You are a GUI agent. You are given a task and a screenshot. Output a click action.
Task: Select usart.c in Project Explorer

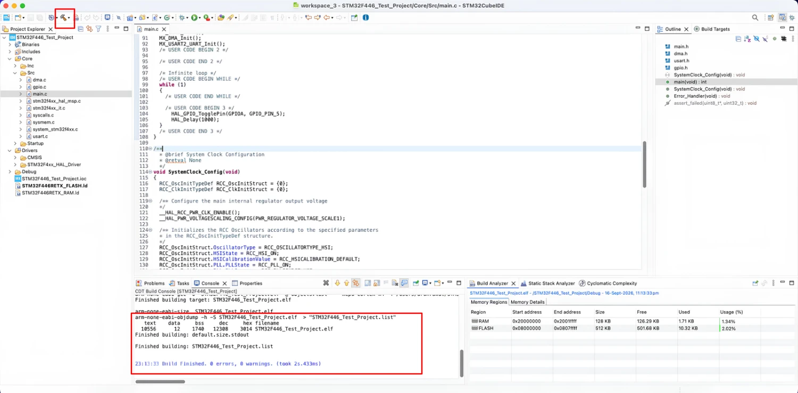point(40,136)
